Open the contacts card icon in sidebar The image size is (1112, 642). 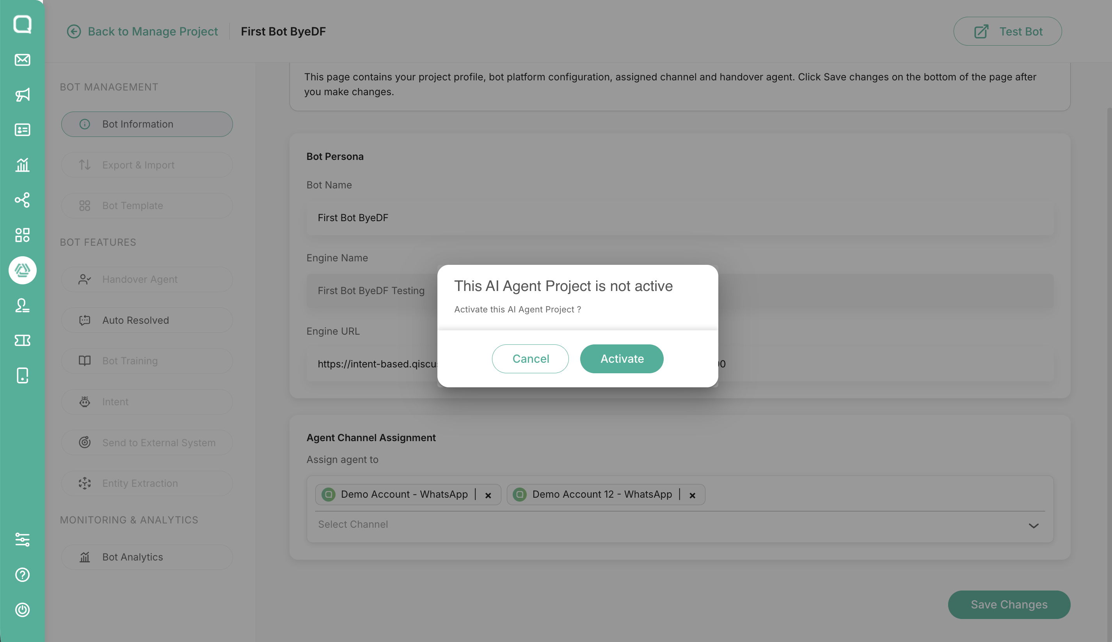[23, 129]
